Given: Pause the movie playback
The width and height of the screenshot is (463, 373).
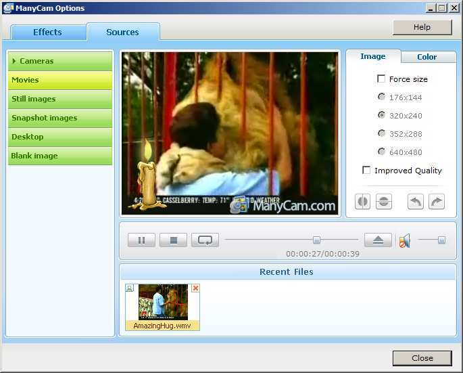Looking at the screenshot, I should point(141,240).
